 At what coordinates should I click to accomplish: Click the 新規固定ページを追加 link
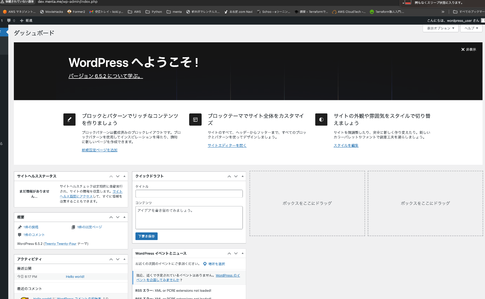coord(99,150)
